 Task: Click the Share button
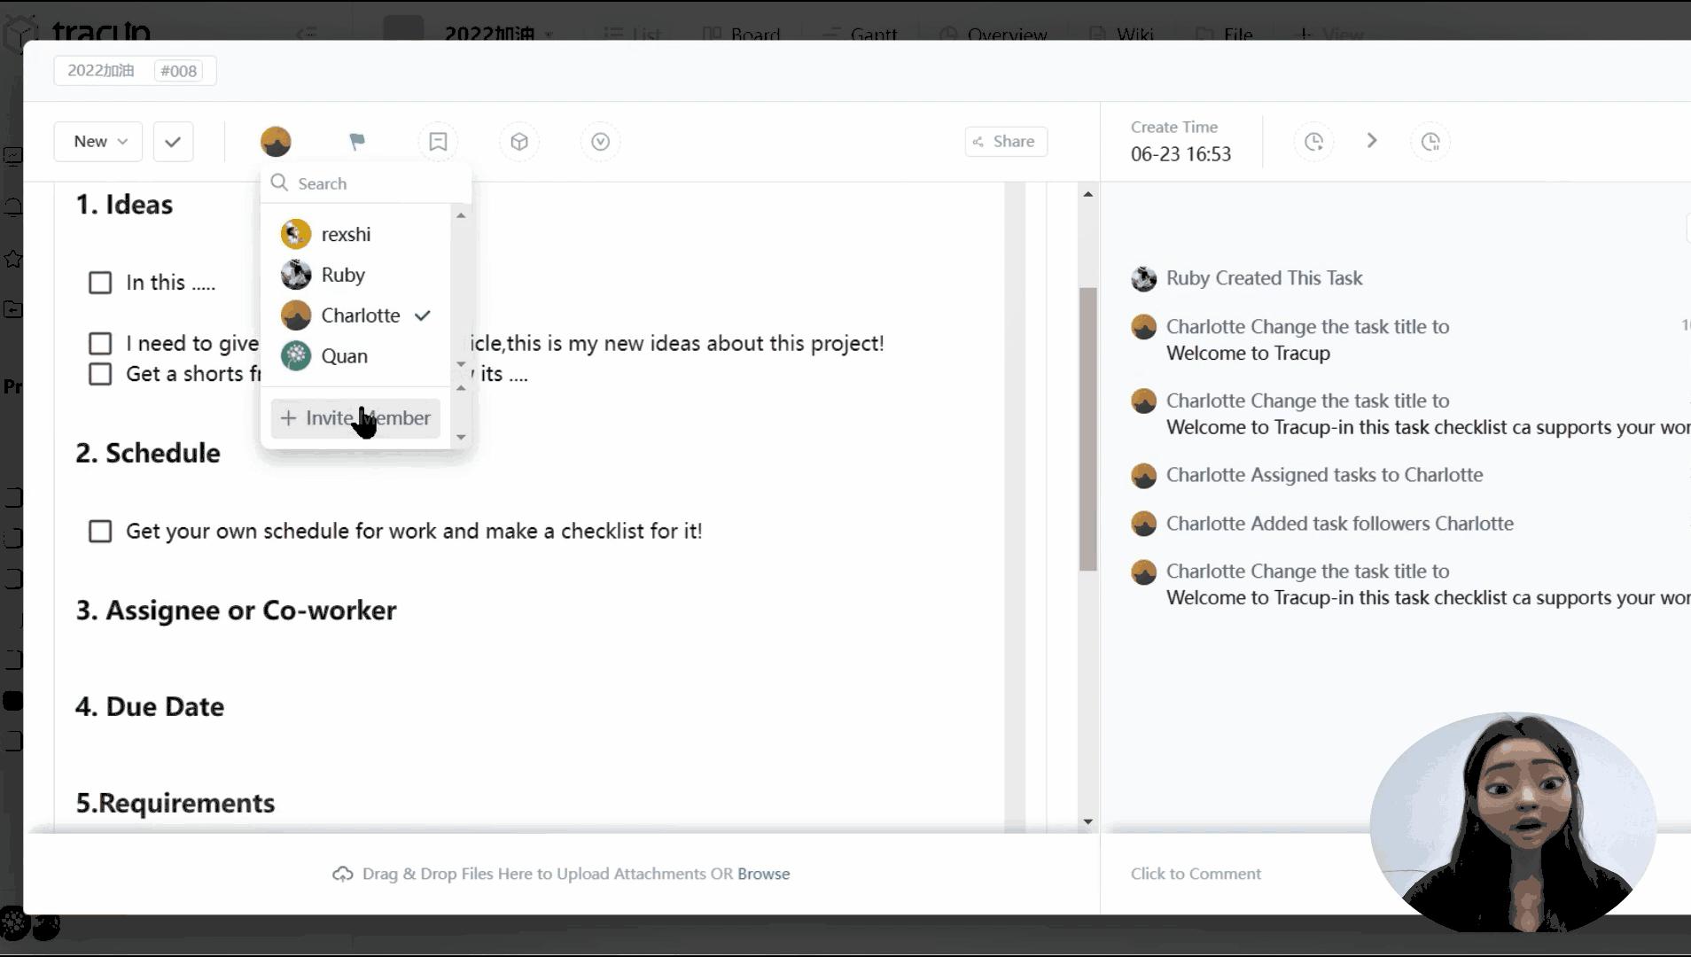click(x=1005, y=142)
